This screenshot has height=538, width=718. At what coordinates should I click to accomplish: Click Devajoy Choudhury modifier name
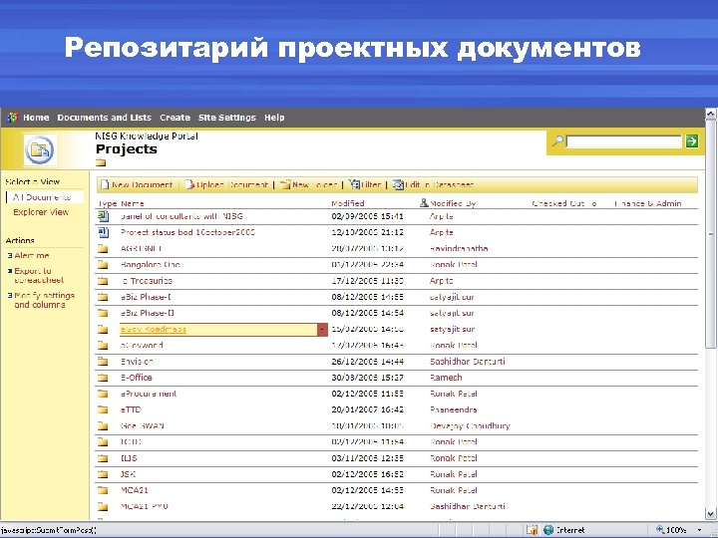pyautogui.click(x=470, y=426)
